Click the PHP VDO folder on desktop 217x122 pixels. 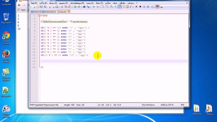coord(197,110)
